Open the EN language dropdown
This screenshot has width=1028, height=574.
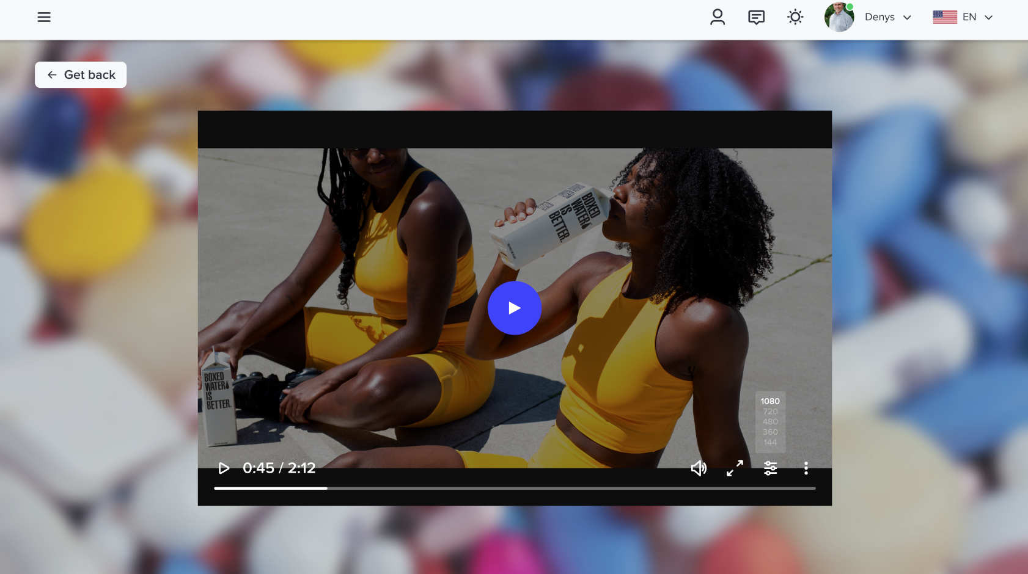point(977,17)
